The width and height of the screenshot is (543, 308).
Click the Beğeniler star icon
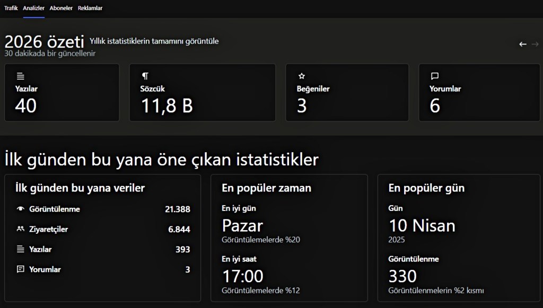pyautogui.click(x=302, y=76)
